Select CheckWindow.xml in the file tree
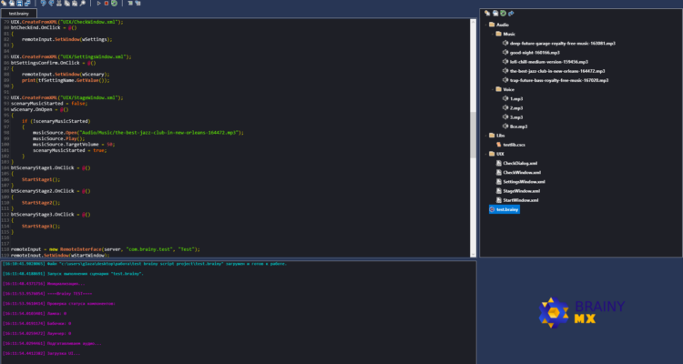This screenshot has height=364, width=683. tap(522, 172)
